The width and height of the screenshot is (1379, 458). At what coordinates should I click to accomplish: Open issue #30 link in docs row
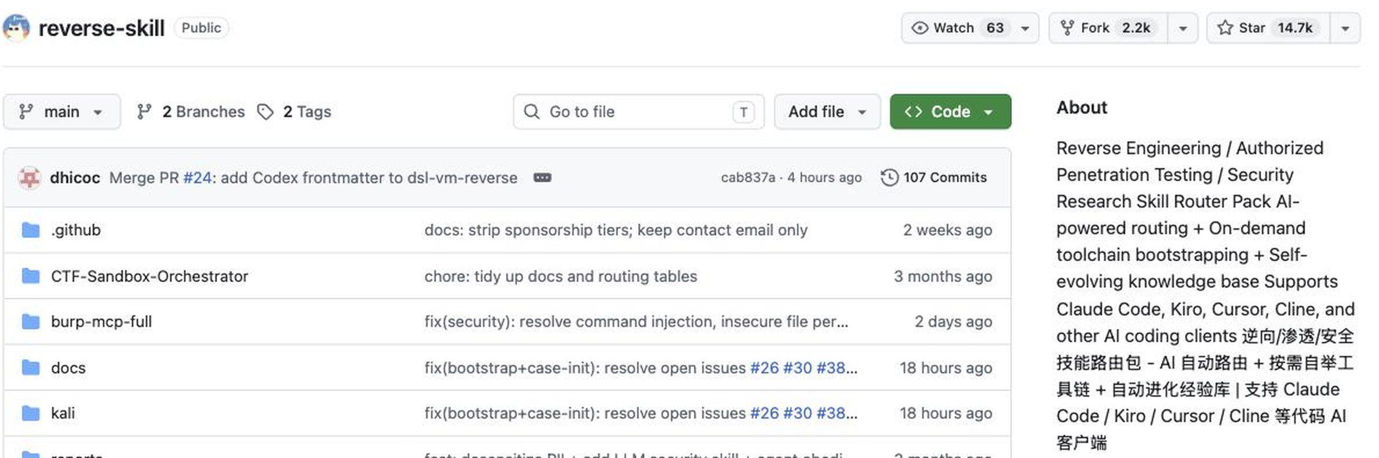tap(797, 368)
